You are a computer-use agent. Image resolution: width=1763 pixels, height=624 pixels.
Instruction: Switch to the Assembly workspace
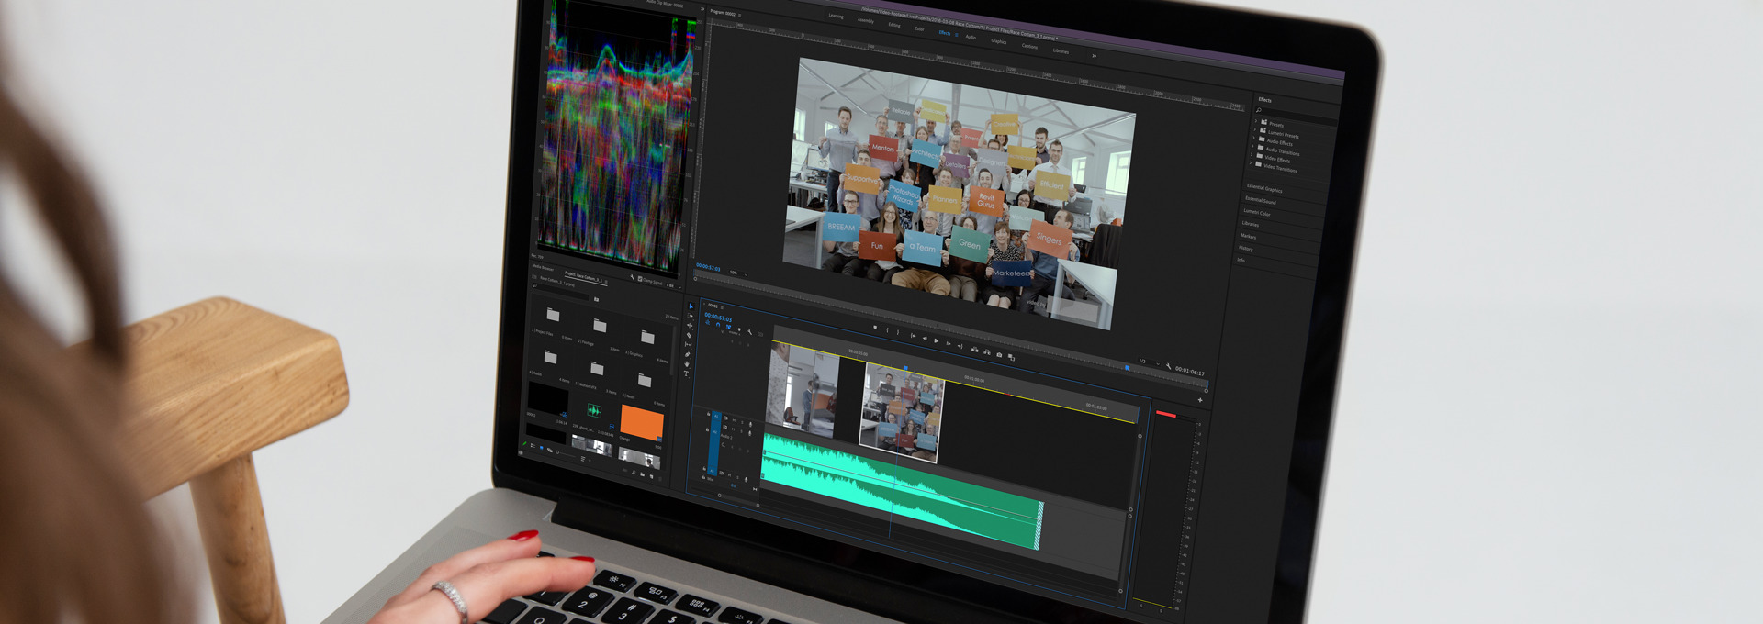pos(866,20)
